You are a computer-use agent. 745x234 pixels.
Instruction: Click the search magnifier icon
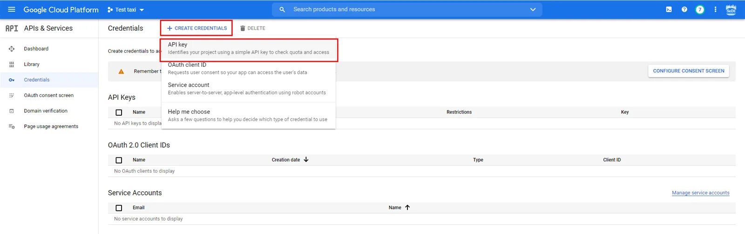coord(282,9)
